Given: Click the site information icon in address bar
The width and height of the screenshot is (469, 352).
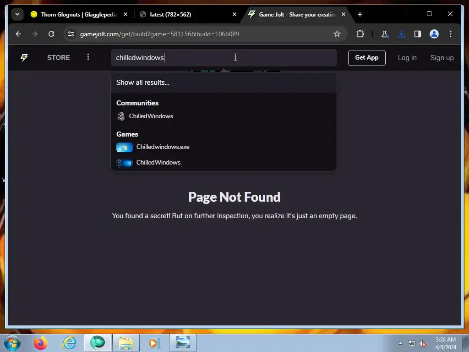Looking at the screenshot, I should click(x=71, y=34).
